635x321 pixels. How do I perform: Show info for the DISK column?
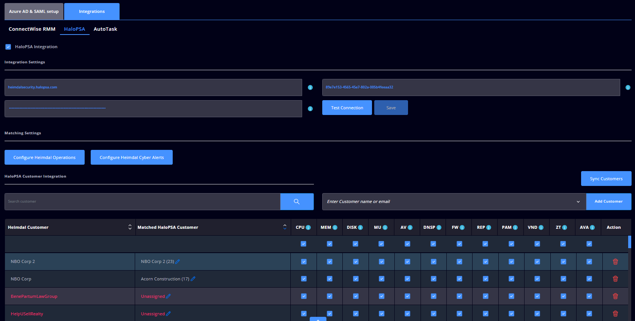pos(360,228)
